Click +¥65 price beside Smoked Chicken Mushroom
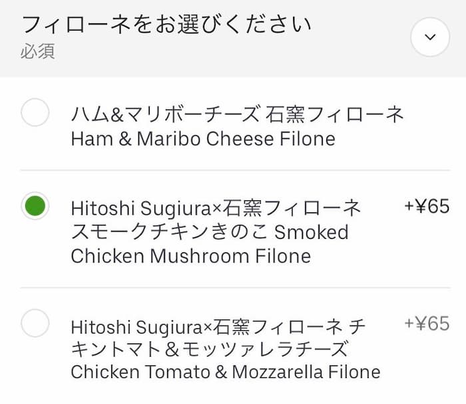This screenshot has height=404, width=466. click(427, 207)
